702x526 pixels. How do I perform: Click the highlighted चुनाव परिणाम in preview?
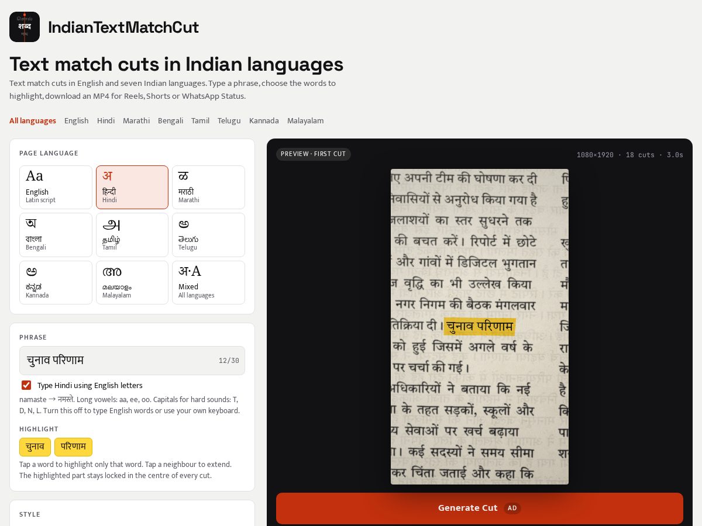(x=480, y=326)
